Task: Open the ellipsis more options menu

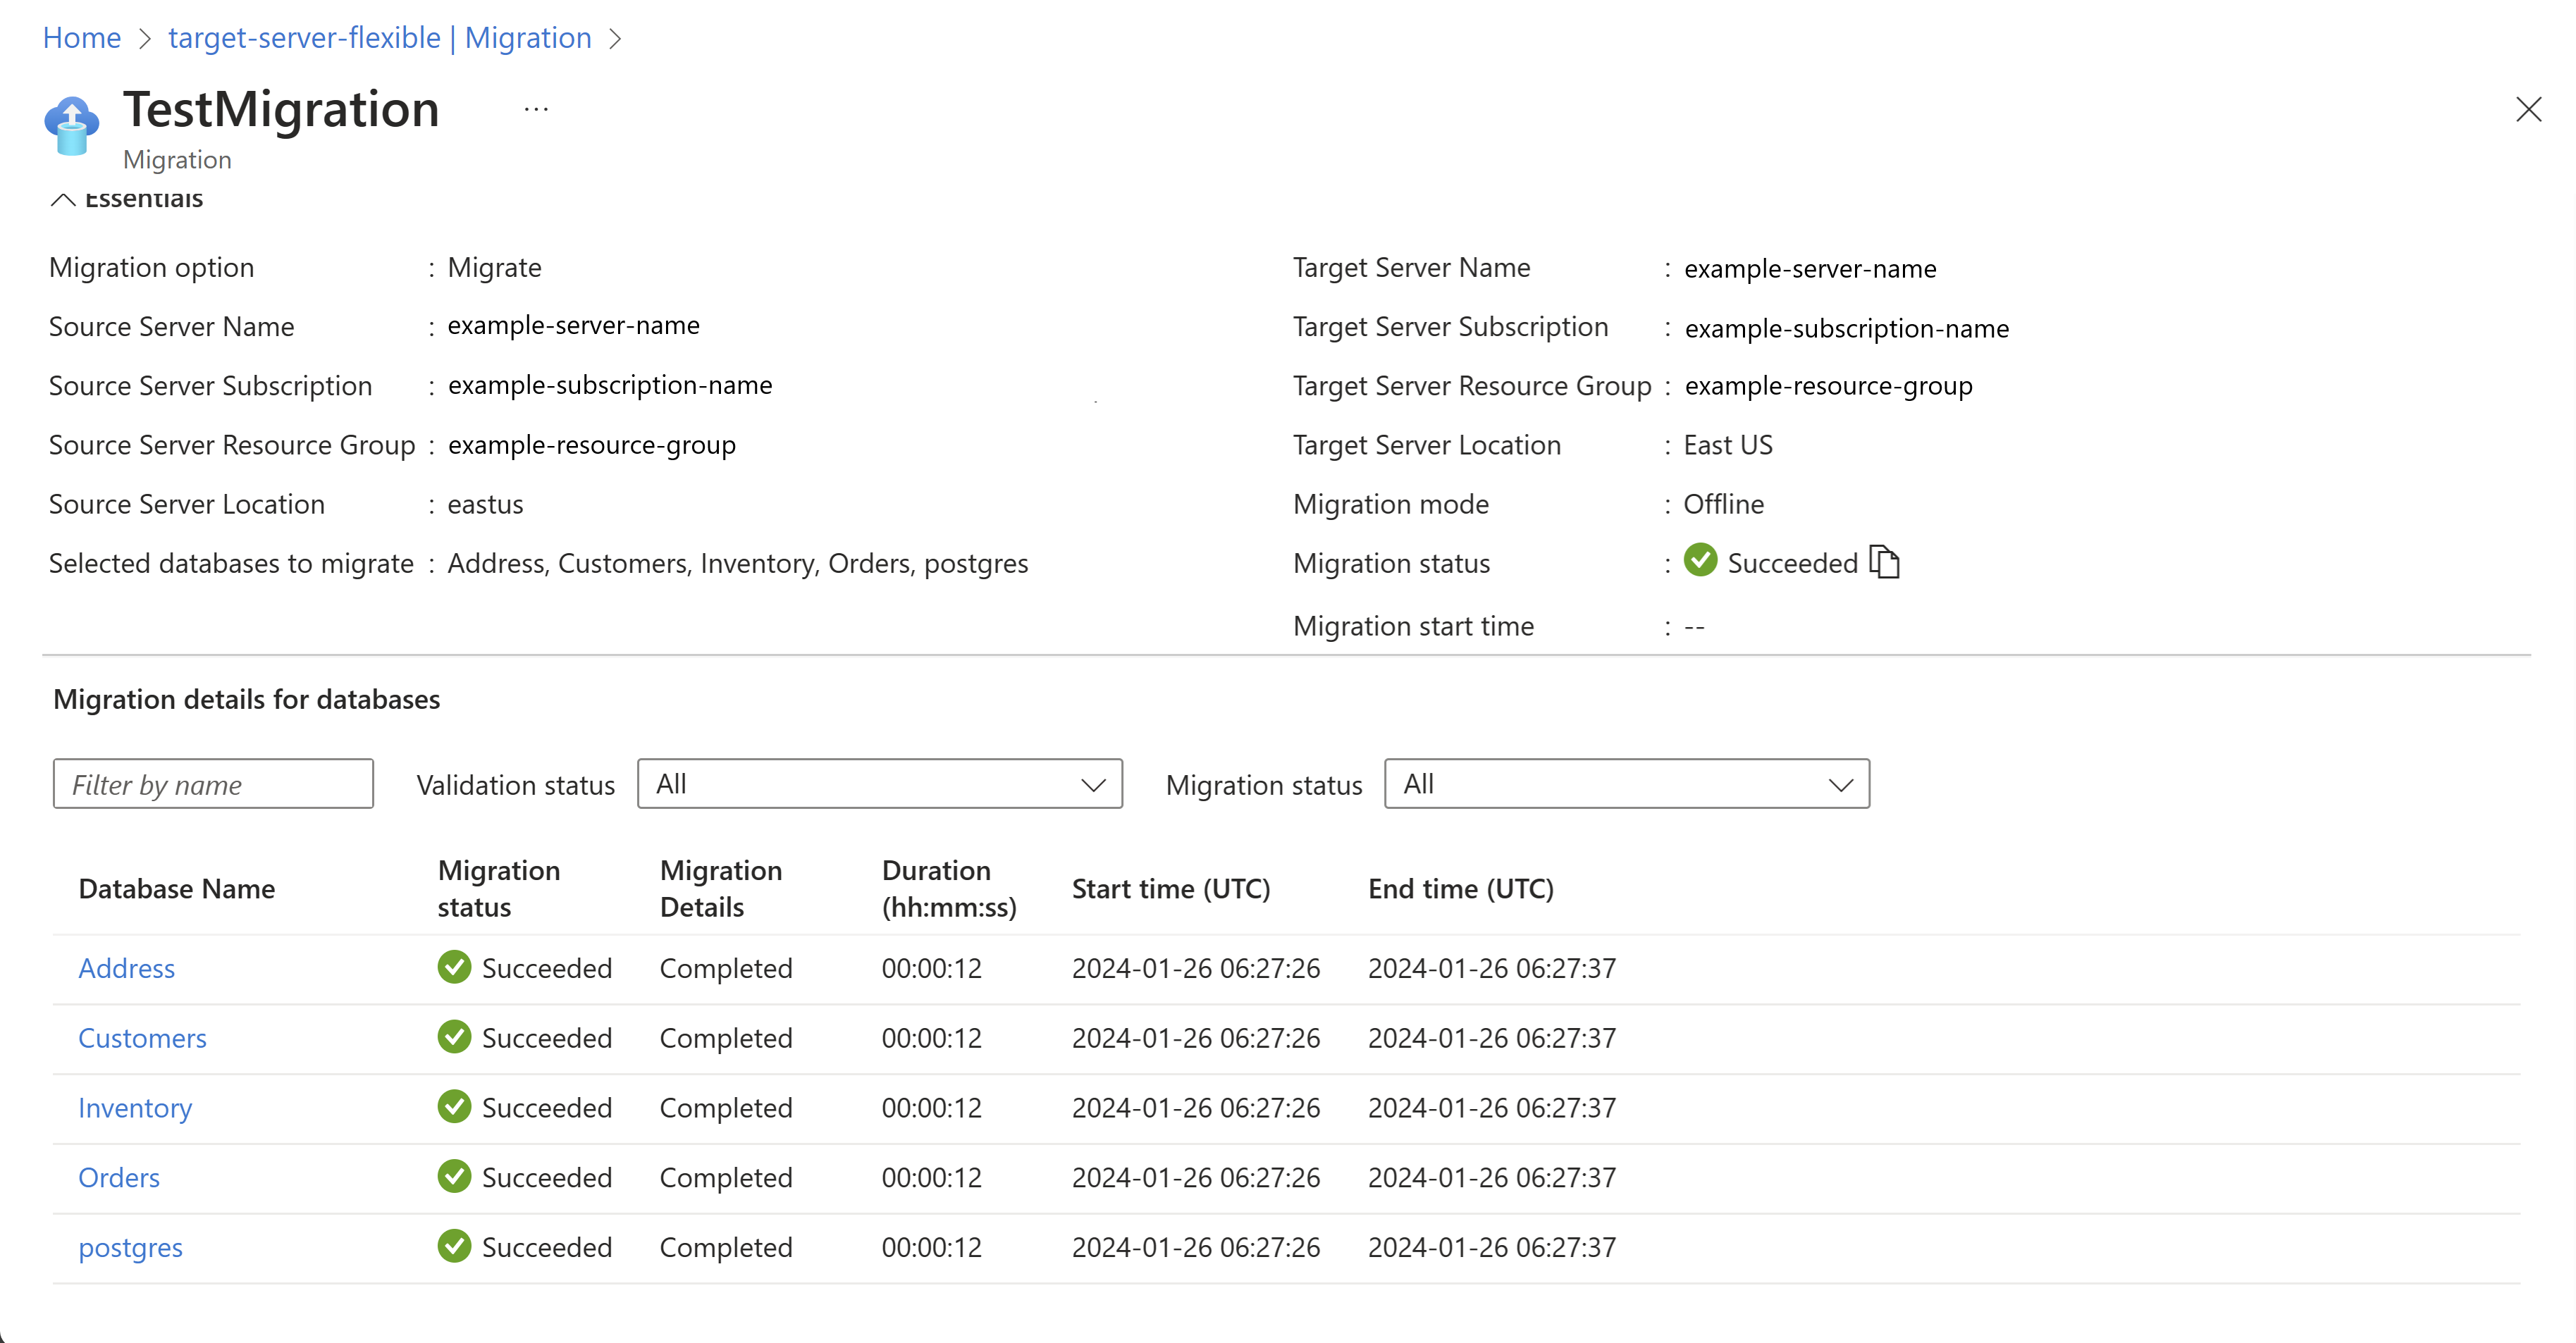Action: coord(536,109)
